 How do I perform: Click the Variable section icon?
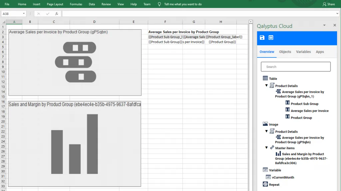[x=265, y=170]
